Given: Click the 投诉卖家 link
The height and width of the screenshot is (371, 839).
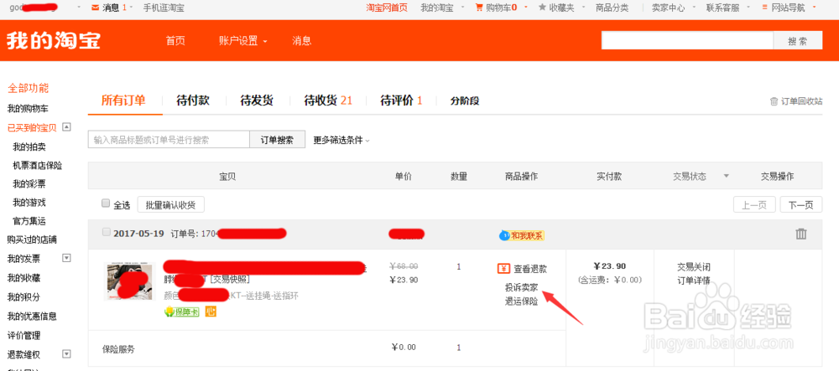Looking at the screenshot, I should 522,288.
